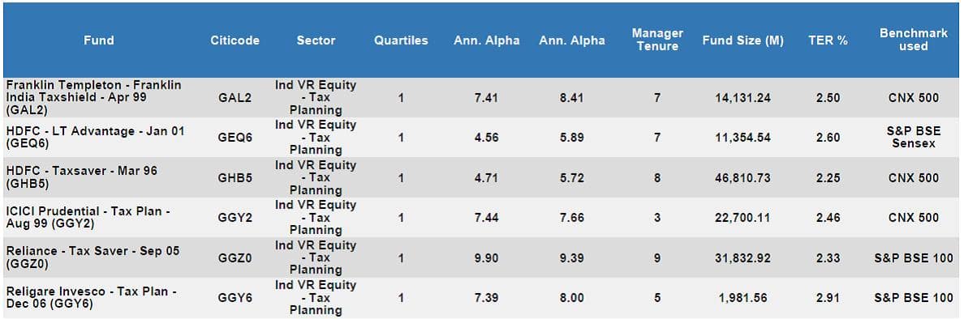Image resolution: width=964 pixels, height=319 pixels.
Task: Open Franklin India Taxshield fund link
Action: (x=93, y=97)
